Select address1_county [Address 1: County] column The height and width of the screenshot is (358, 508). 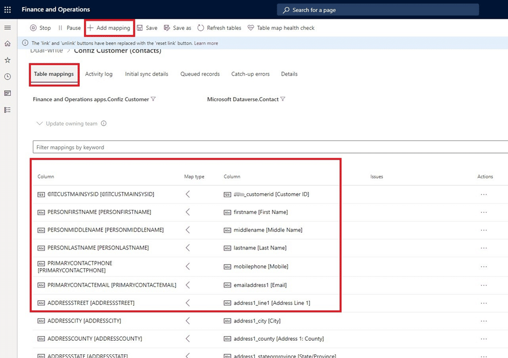coord(279,339)
